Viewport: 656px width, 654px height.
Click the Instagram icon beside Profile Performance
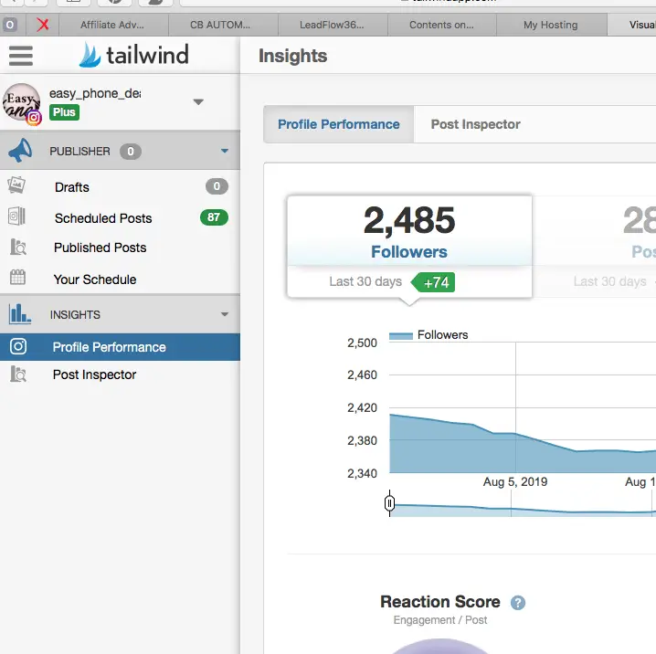(18, 346)
